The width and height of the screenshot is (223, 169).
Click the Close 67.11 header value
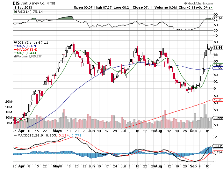tap(143, 7)
